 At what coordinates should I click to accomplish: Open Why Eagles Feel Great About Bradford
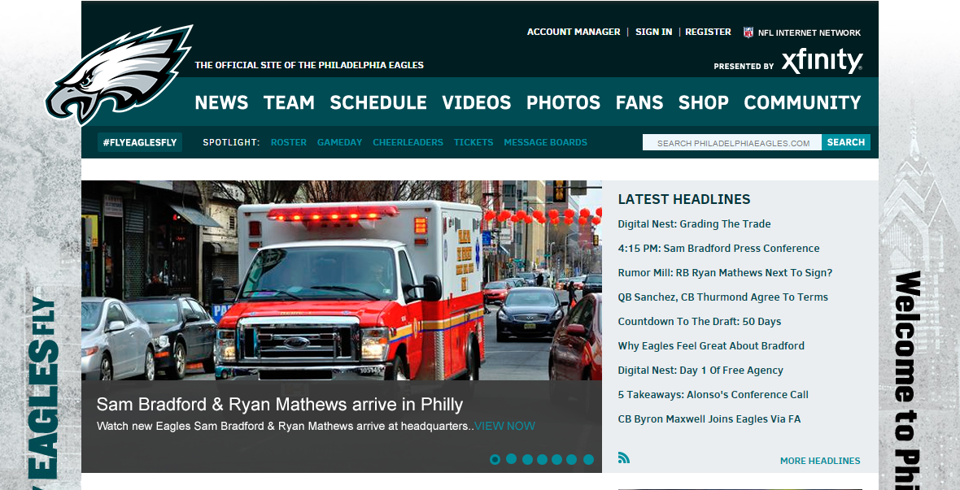711,346
